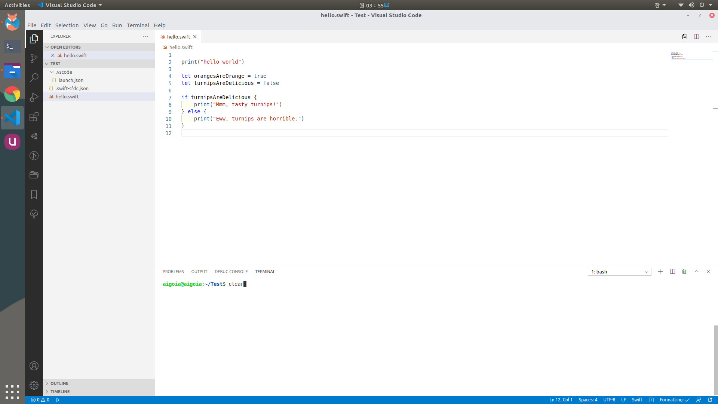Screen dimensions: 718x404
Task: Click the Swift language mode button
Action: point(637,400)
